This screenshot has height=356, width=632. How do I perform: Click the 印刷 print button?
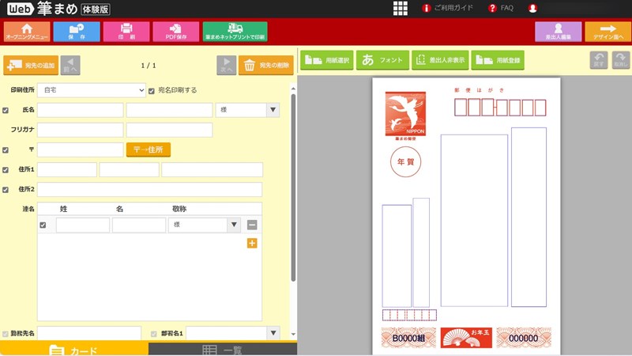[x=126, y=32]
